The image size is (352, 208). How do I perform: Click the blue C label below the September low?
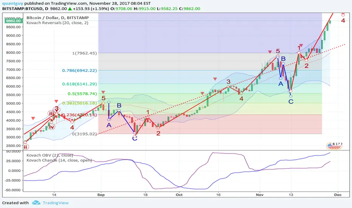(x=134, y=138)
